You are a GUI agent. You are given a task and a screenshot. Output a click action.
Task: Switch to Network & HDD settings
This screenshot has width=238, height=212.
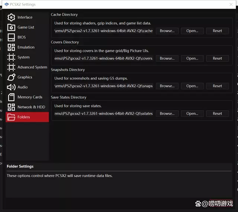27,107
